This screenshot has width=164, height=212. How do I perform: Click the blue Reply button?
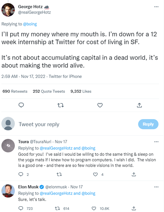coord(148,124)
